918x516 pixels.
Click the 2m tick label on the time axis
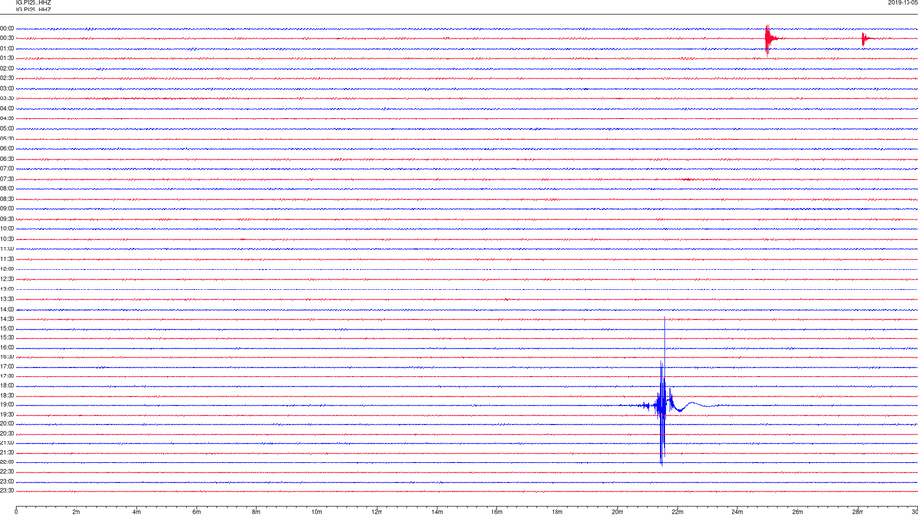[x=76, y=512]
